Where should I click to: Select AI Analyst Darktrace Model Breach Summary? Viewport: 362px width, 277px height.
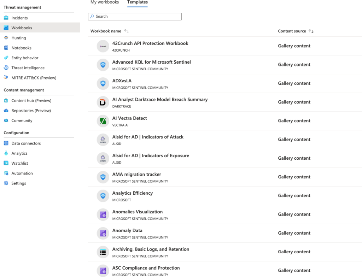coord(160,100)
